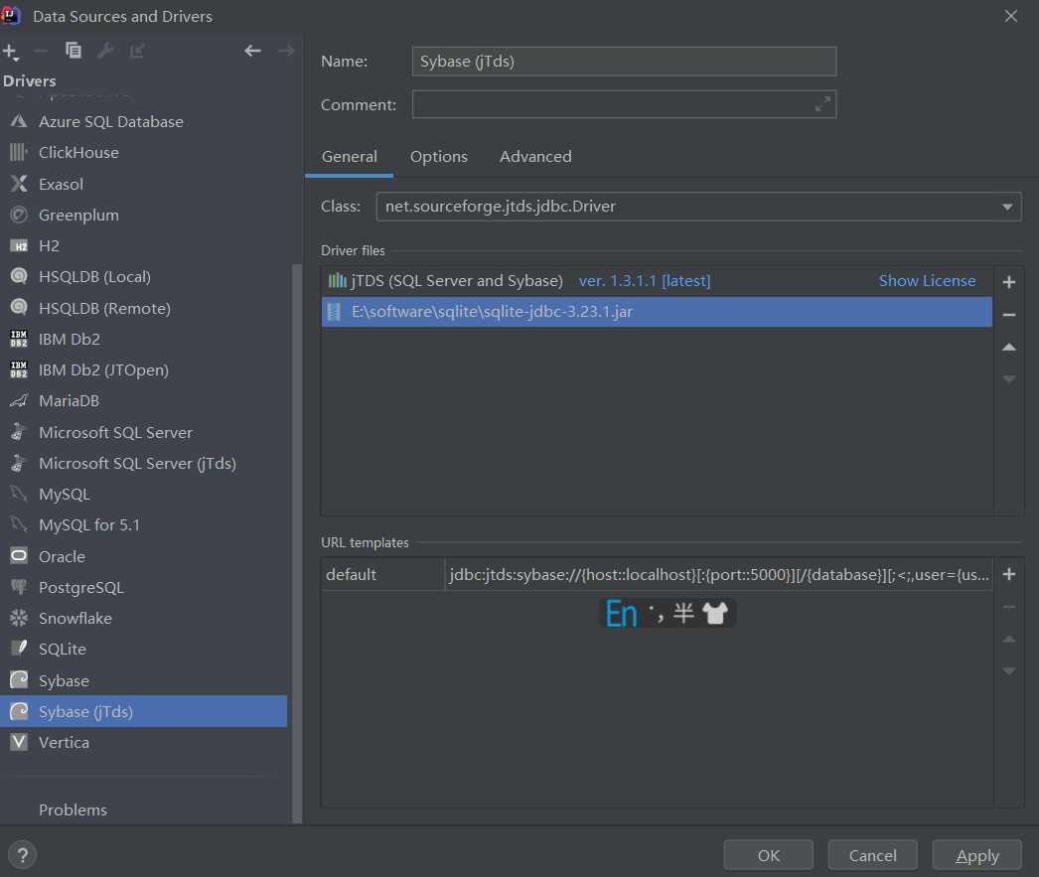Click the Microsoft SQL Server driver icon

coord(19,432)
